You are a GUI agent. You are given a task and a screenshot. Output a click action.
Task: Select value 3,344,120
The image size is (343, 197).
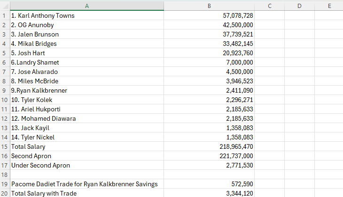point(209,193)
